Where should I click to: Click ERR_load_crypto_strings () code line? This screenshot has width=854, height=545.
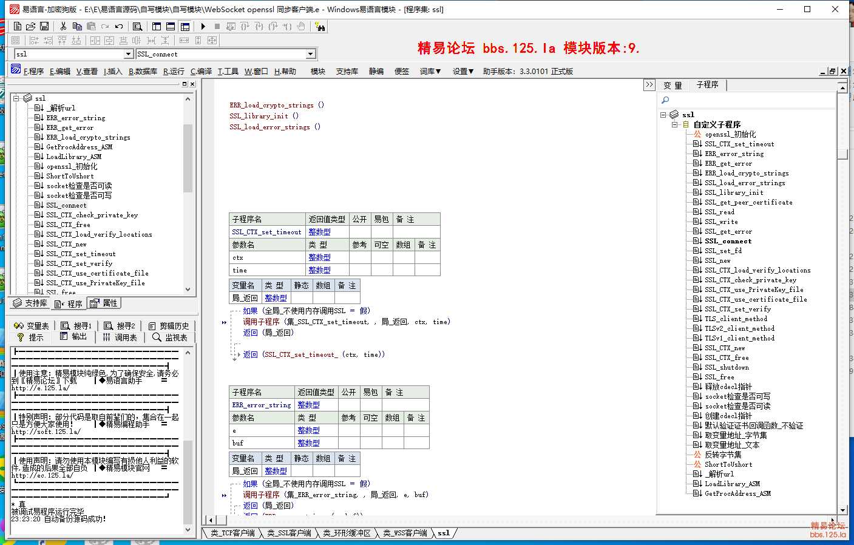277,105
